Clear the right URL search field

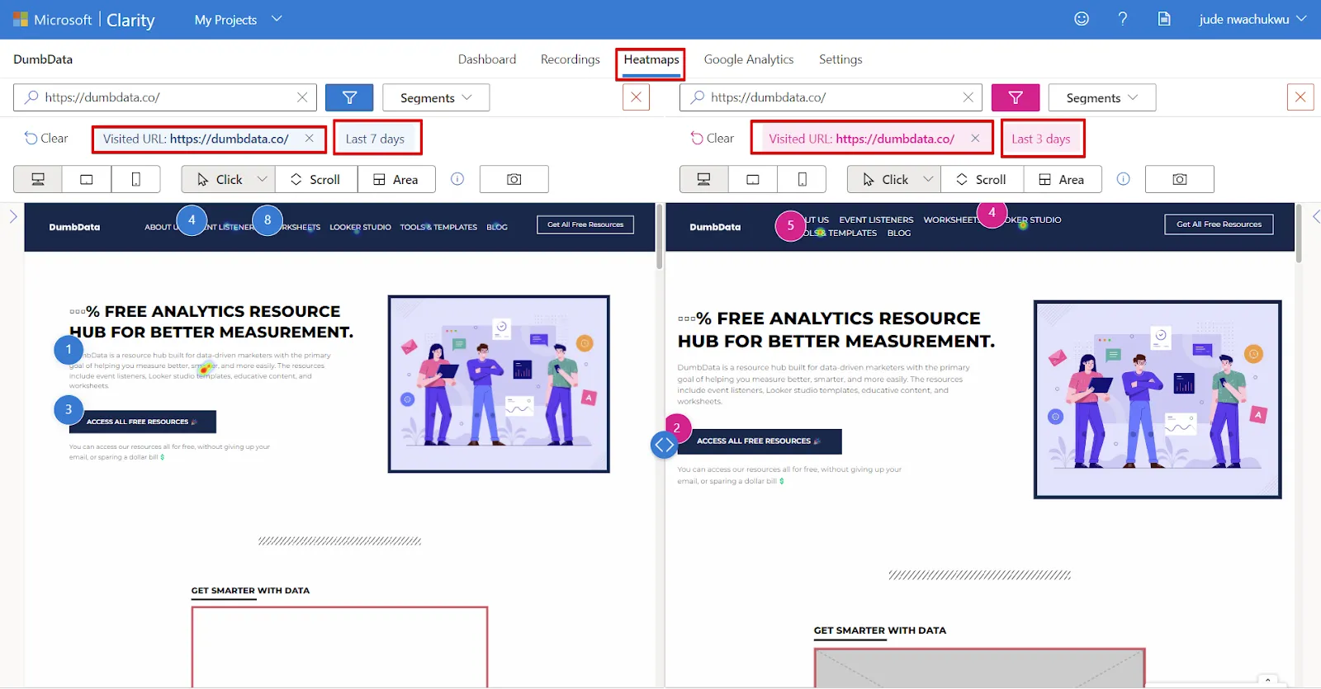pyautogui.click(x=968, y=97)
